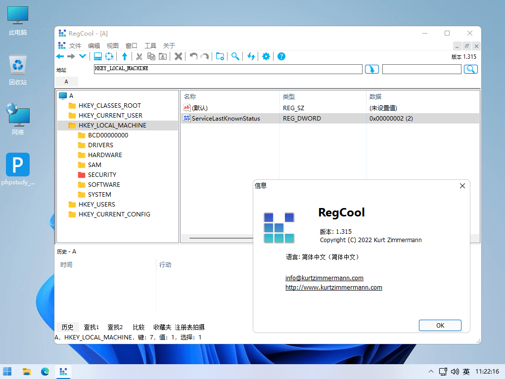The width and height of the screenshot is (505, 379).
Task: Click the Forward arrow in RegCool toolbar
Action: 71,57
